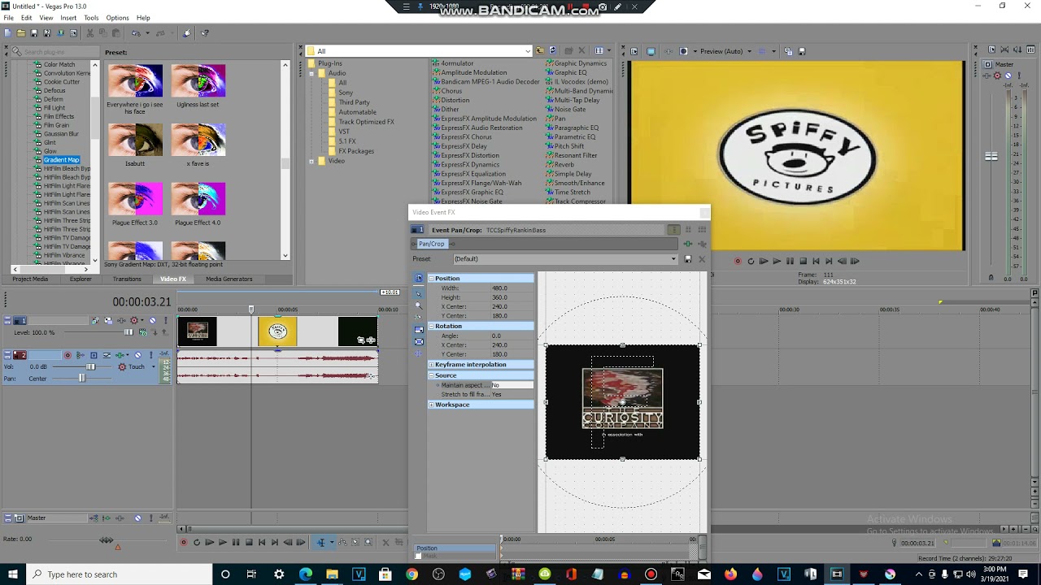Click the Loop Playback button on main transport
The width and height of the screenshot is (1041, 585).
(197, 542)
